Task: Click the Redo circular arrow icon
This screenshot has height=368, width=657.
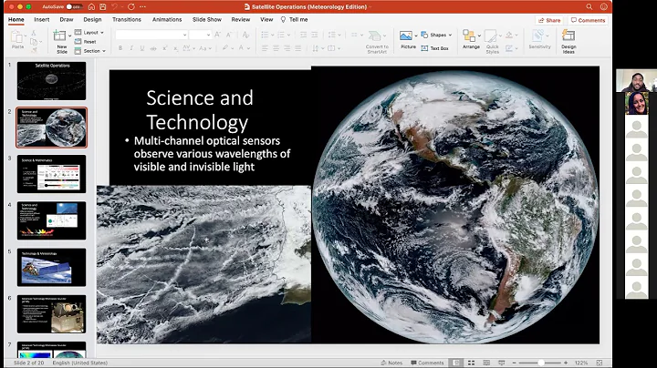Action: [131, 6]
